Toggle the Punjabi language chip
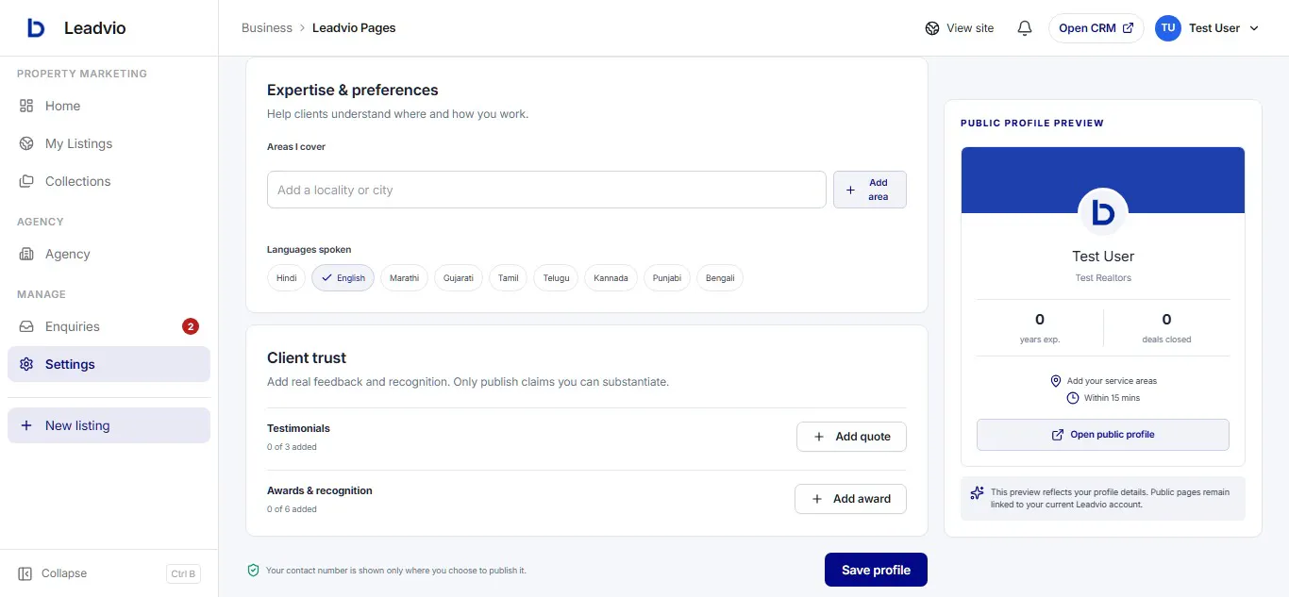This screenshot has height=597, width=1289. [667, 278]
